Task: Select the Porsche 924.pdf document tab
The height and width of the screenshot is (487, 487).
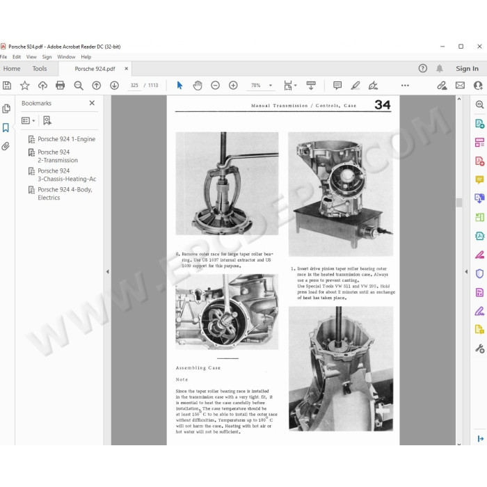Action: tap(95, 69)
